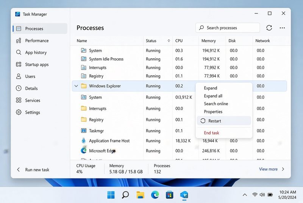Select the System Idle Process row name
Screen dimensions: 303x203
[x=106, y=59]
